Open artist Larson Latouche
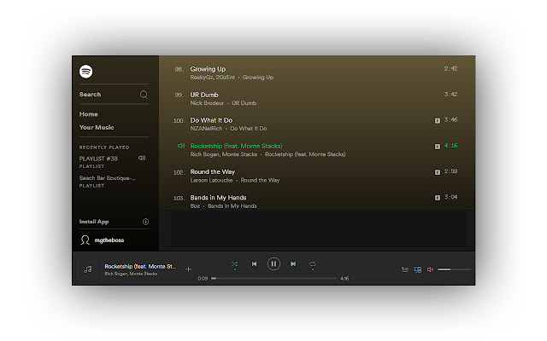547x341 pixels. click(x=211, y=180)
